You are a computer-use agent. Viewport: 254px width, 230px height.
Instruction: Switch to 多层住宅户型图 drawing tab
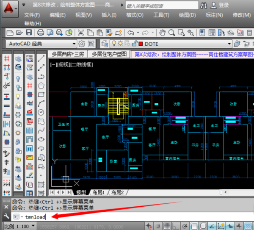(x=109, y=54)
